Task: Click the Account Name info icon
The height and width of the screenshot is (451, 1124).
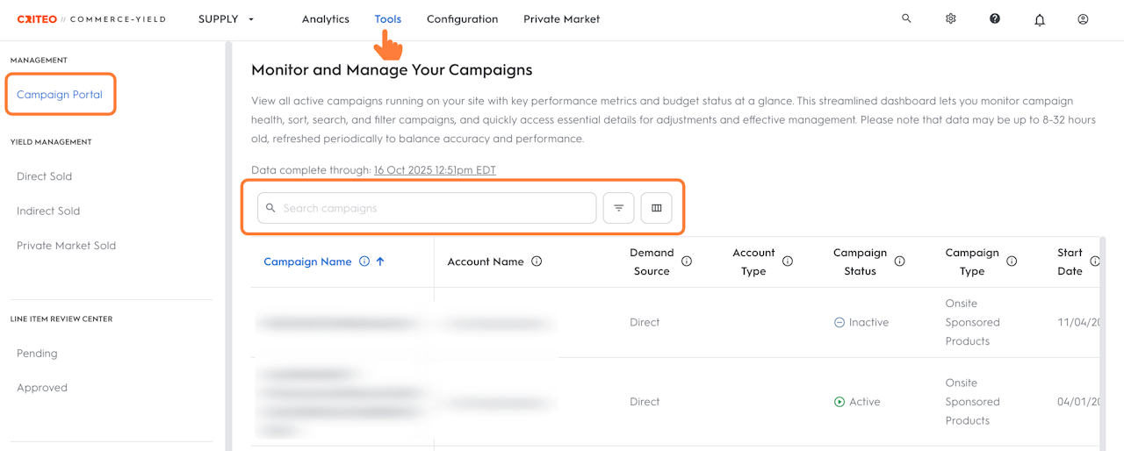Action: 537,261
